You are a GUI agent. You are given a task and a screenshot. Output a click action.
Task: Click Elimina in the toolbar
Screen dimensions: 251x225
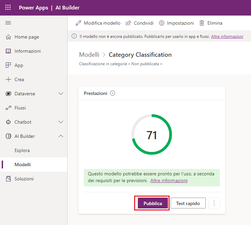coord(211,23)
